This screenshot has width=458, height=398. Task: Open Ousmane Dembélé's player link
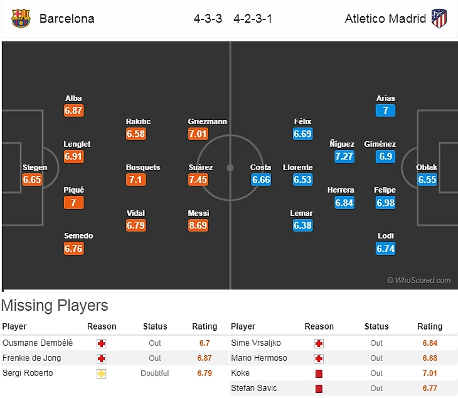click(x=38, y=343)
